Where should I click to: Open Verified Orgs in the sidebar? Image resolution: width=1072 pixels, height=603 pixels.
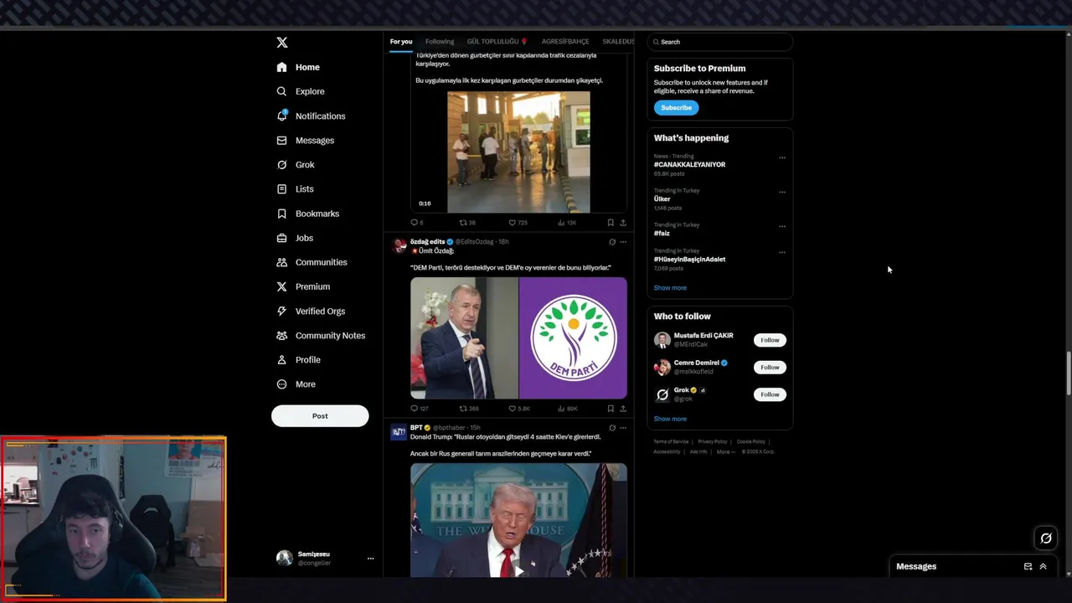point(311,311)
